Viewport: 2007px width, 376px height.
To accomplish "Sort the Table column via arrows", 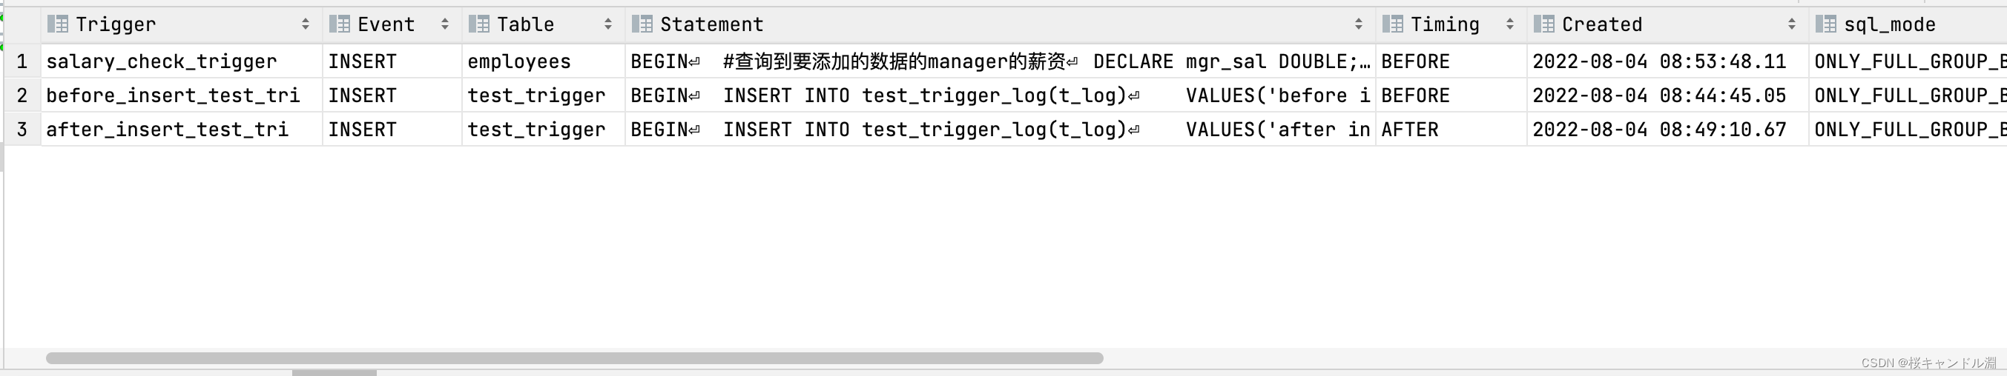I will pos(607,25).
